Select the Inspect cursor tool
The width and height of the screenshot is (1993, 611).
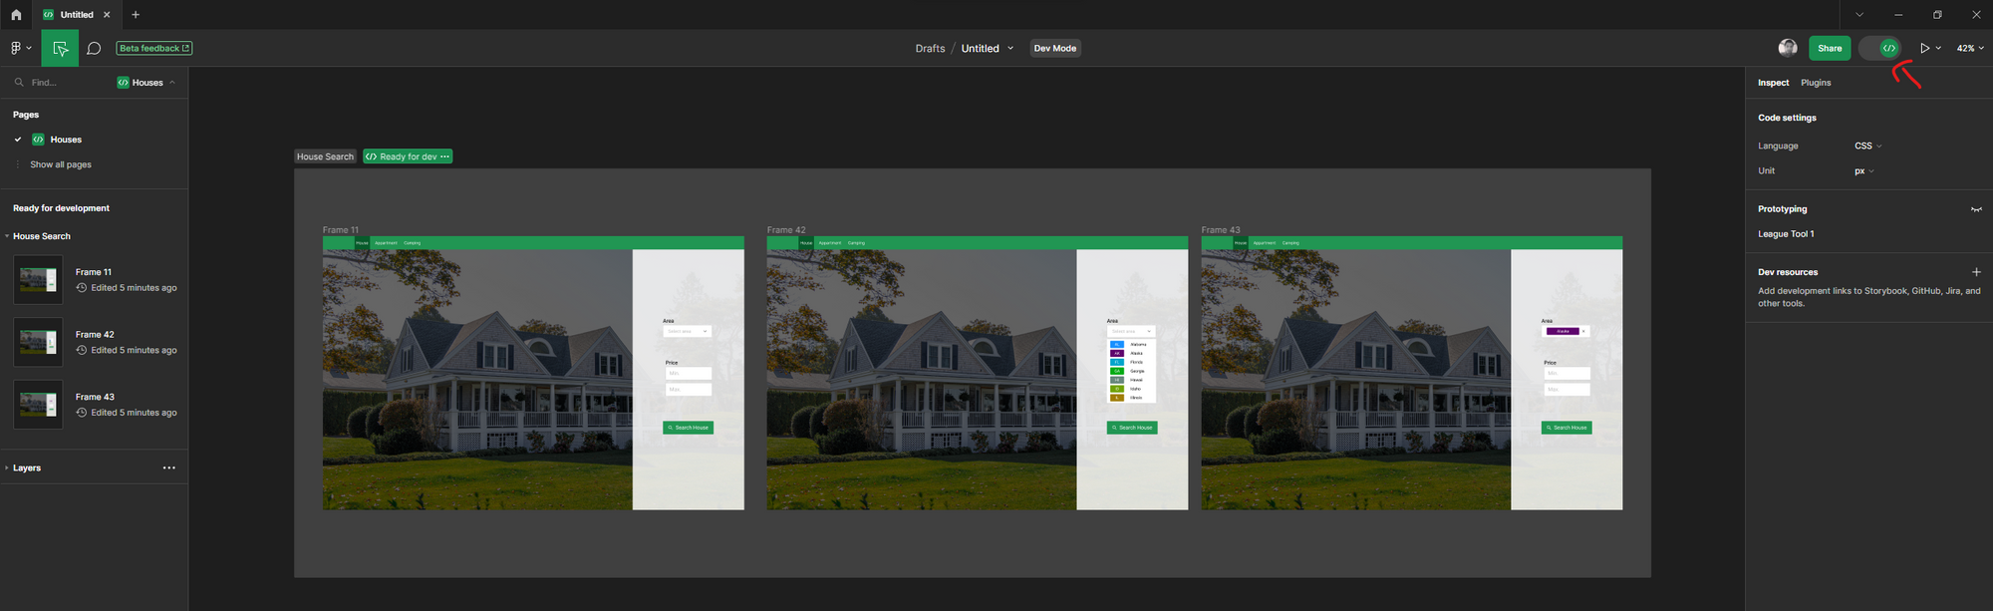pyautogui.click(x=60, y=48)
